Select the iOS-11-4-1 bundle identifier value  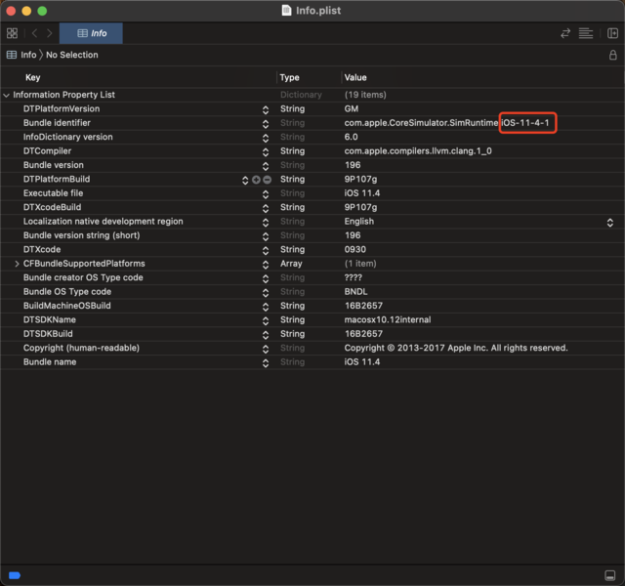pyautogui.click(x=527, y=123)
